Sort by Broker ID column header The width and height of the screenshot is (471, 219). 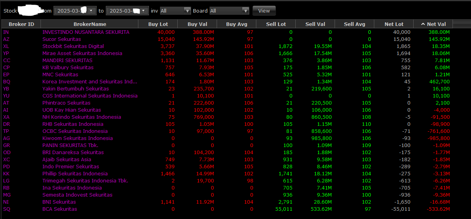tap(21, 24)
